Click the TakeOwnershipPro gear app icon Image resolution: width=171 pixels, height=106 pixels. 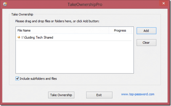[5, 4]
